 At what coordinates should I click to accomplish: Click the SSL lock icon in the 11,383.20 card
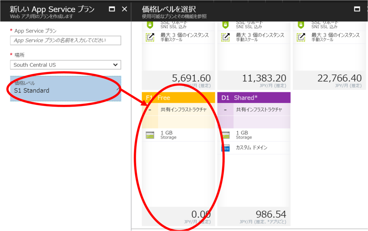coord(226,25)
